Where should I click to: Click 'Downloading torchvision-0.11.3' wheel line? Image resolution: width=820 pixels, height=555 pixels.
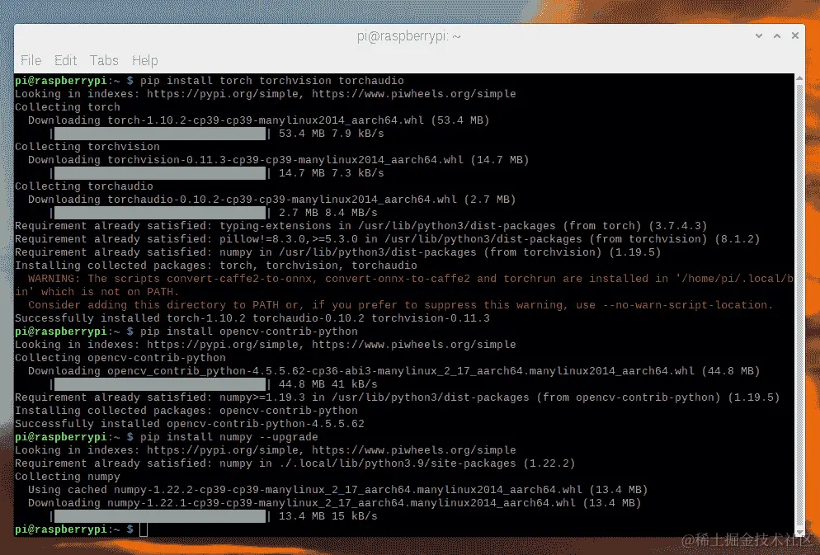pos(279,160)
